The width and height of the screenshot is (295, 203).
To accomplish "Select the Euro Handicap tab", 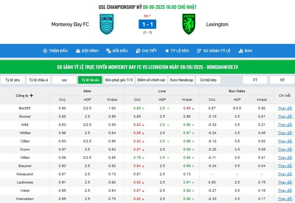I will pos(181,80).
